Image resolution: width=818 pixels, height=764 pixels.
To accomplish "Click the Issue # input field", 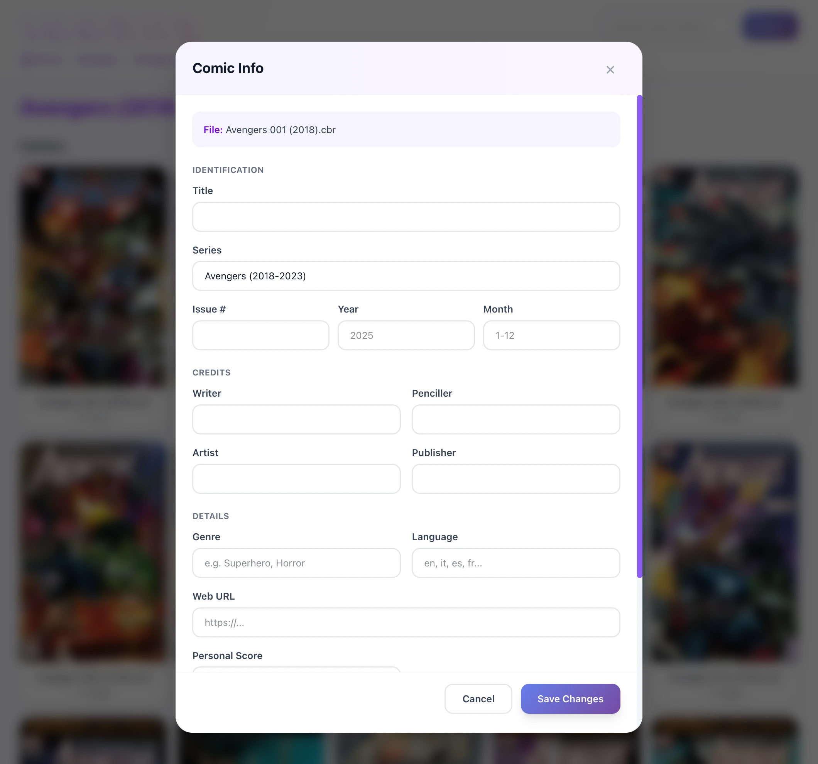I will [260, 335].
